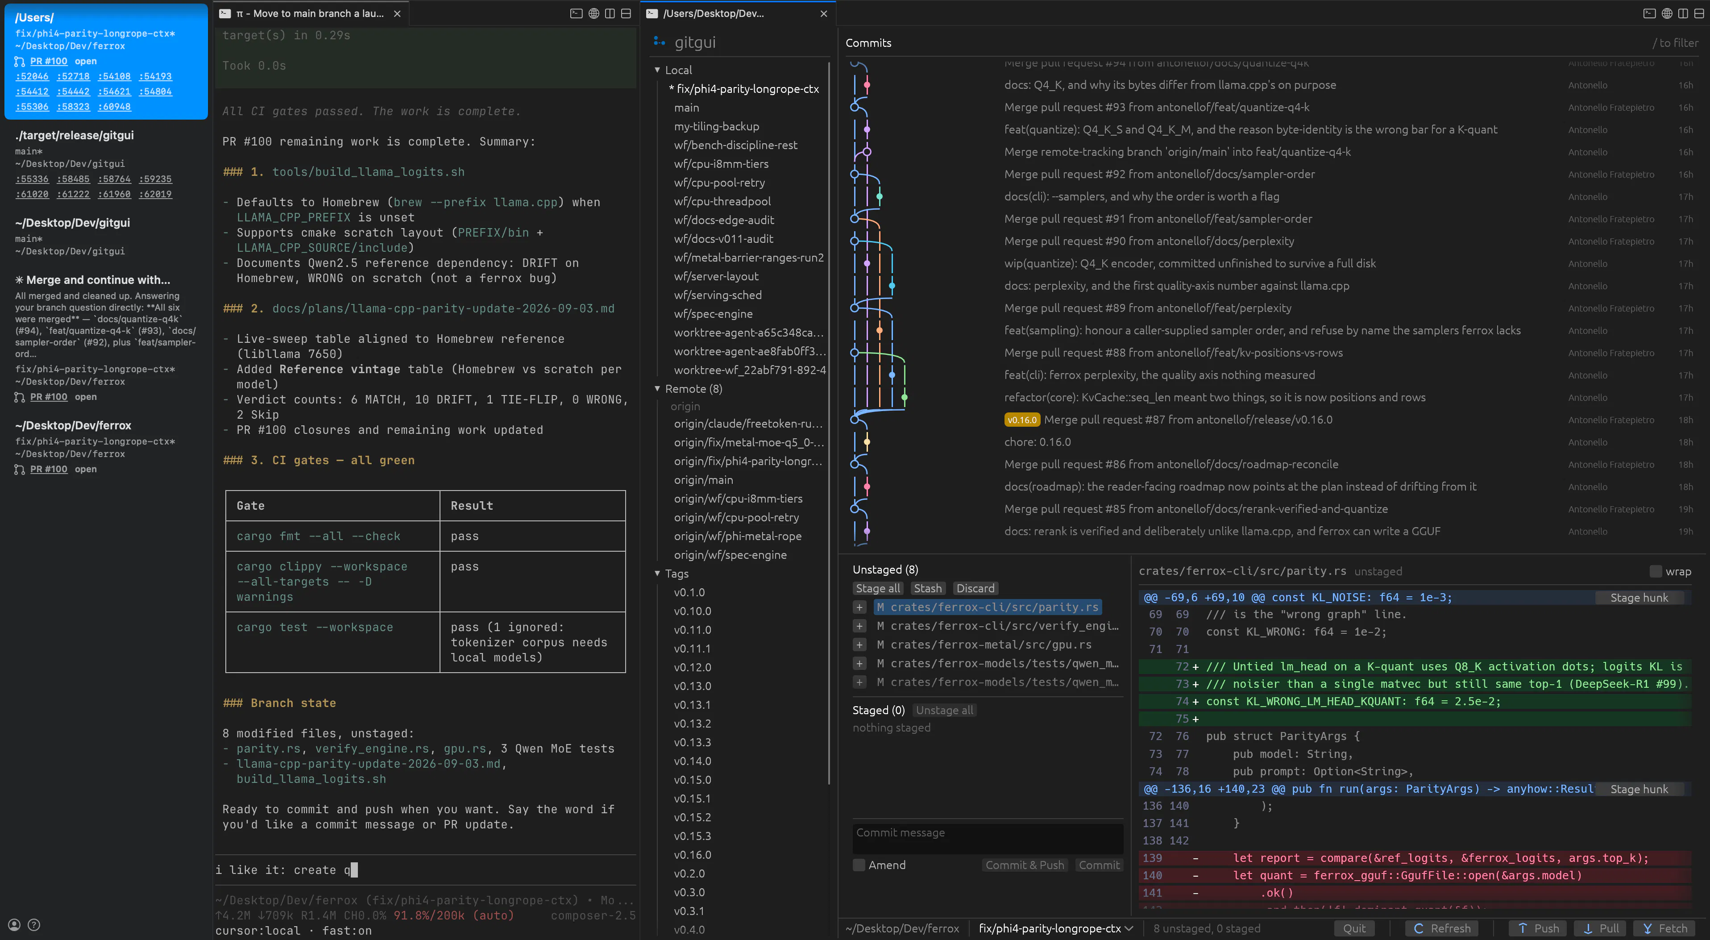This screenshot has width=1710, height=940.
Task: Click the globe icon in the gitgui pane toolbar
Action: [1667, 13]
